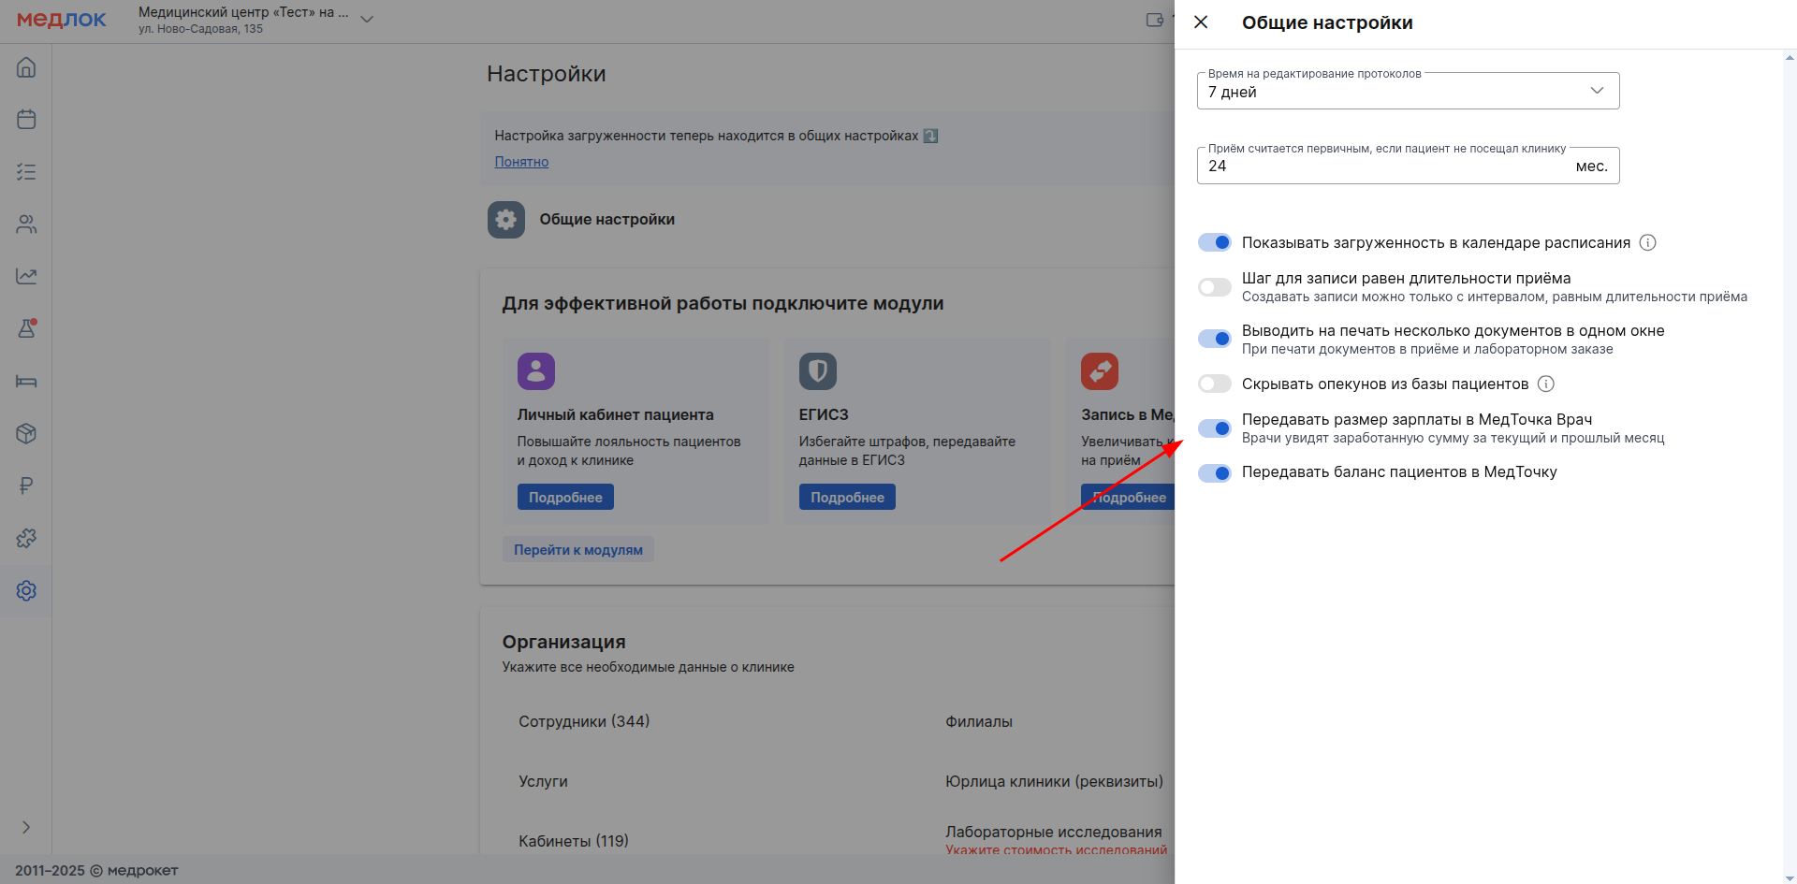The width and height of the screenshot is (1797, 884).
Task: Open the patients icon in sidebar
Action: click(x=26, y=225)
